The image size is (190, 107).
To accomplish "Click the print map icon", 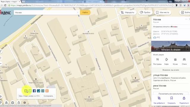I will [x=12, y=103].
